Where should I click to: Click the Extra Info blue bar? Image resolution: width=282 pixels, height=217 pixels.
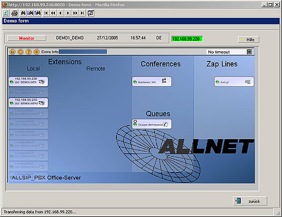[83, 52]
